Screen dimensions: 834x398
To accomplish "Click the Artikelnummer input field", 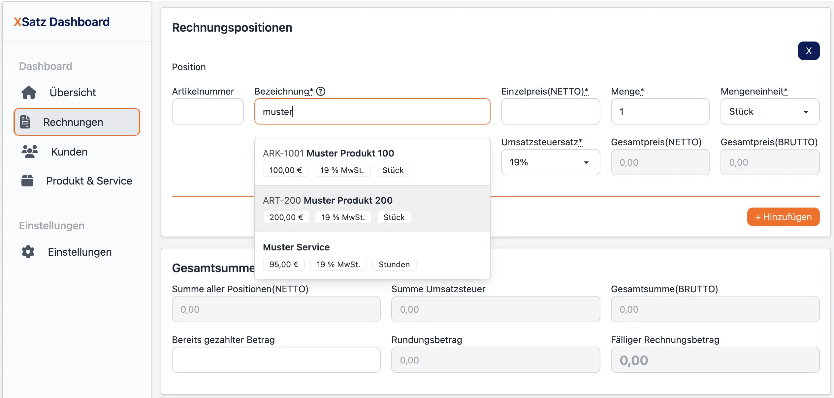I will click(208, 111).
